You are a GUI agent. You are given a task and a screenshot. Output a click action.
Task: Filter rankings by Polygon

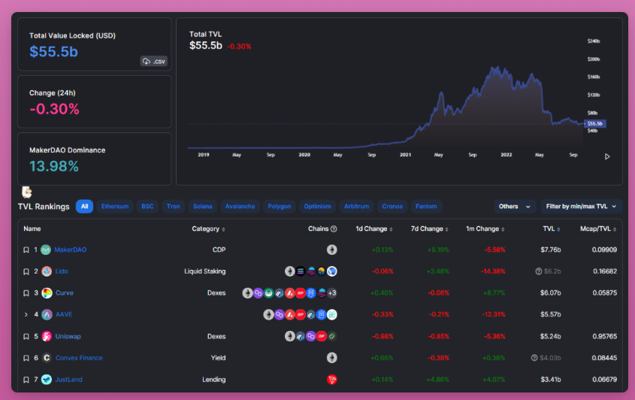[279, 206]
